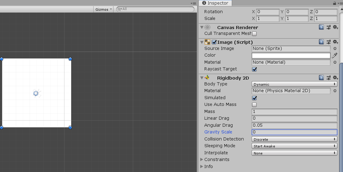
Task: Click the Inspector lock icon
Action: coord(334,3)
